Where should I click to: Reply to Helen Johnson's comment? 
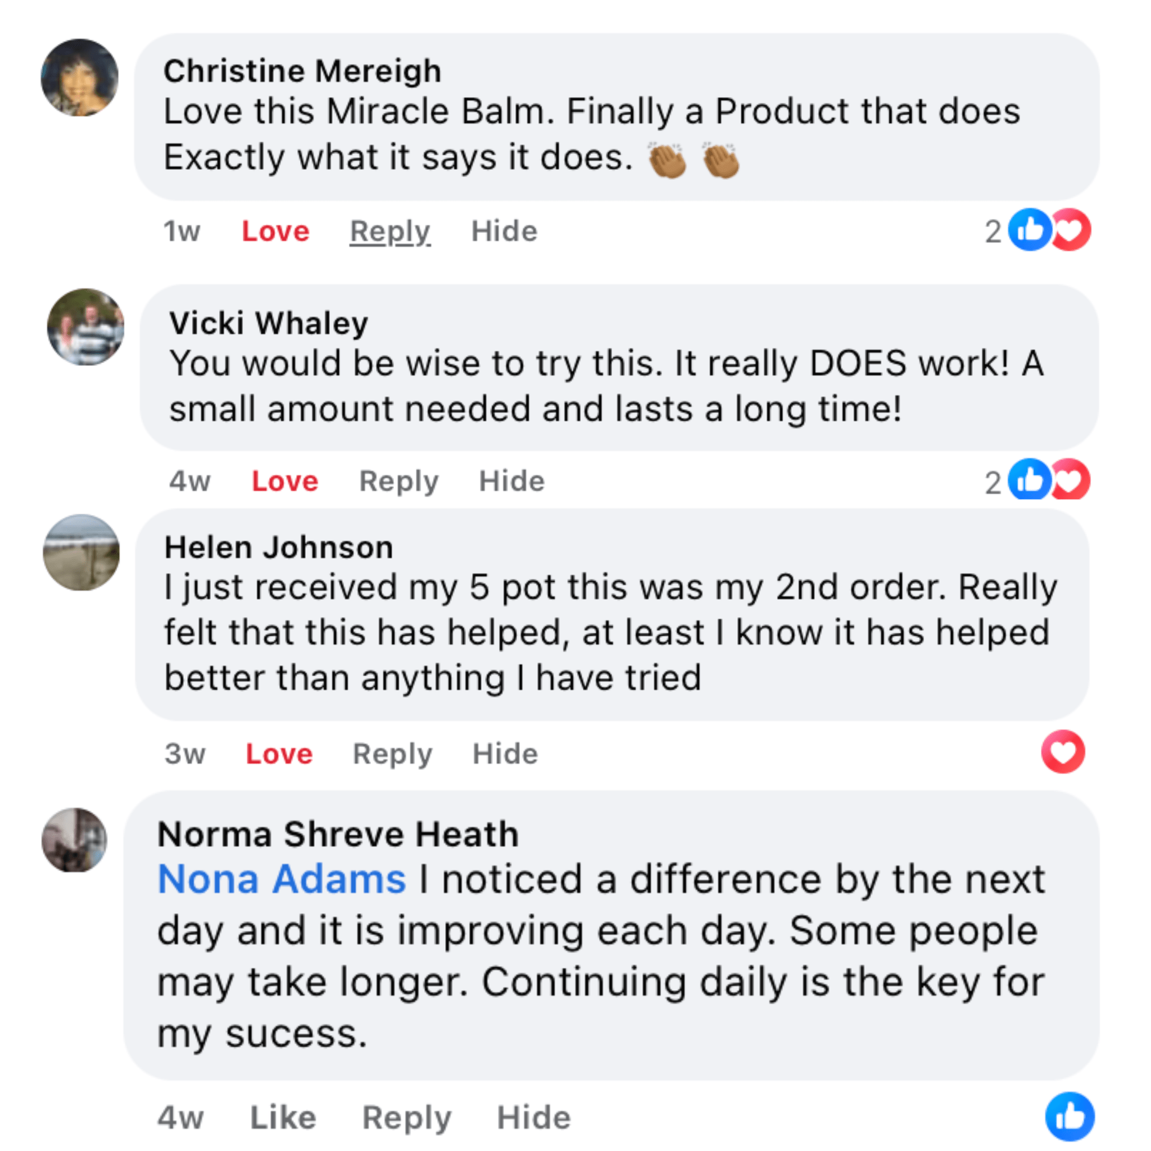[x=392, y=754]
